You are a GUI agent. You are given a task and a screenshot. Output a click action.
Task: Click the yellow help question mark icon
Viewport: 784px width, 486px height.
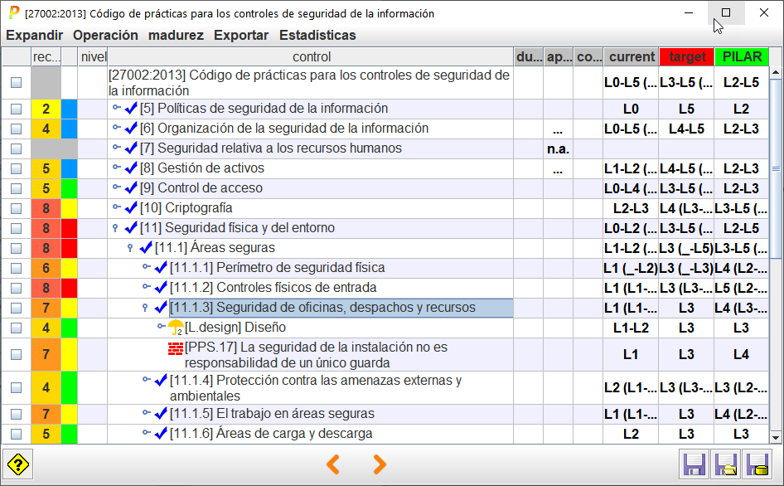18,464
